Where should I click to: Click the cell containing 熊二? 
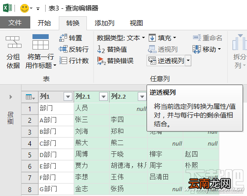click(129, 143)
